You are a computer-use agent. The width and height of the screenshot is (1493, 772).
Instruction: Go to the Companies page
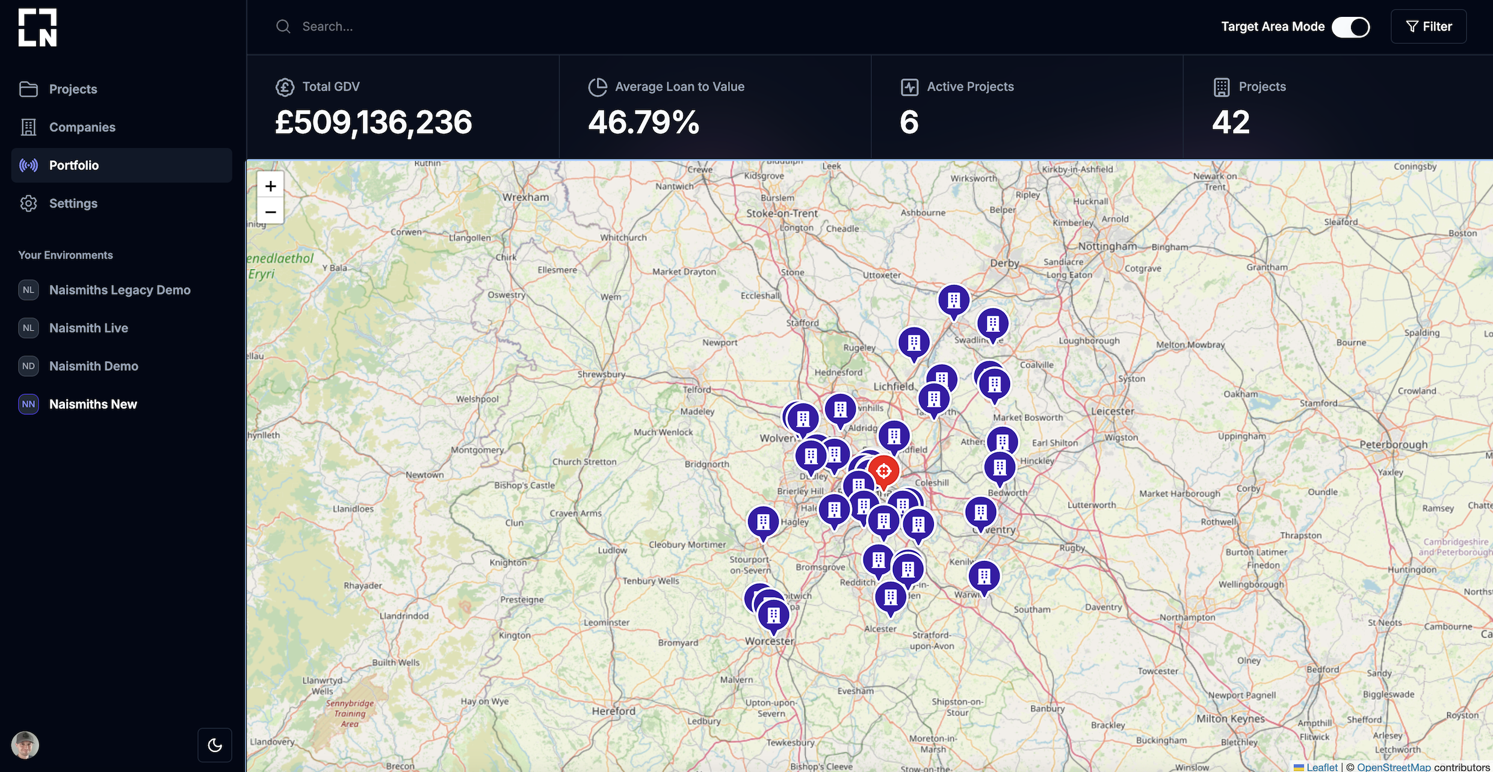pos(82,127)
